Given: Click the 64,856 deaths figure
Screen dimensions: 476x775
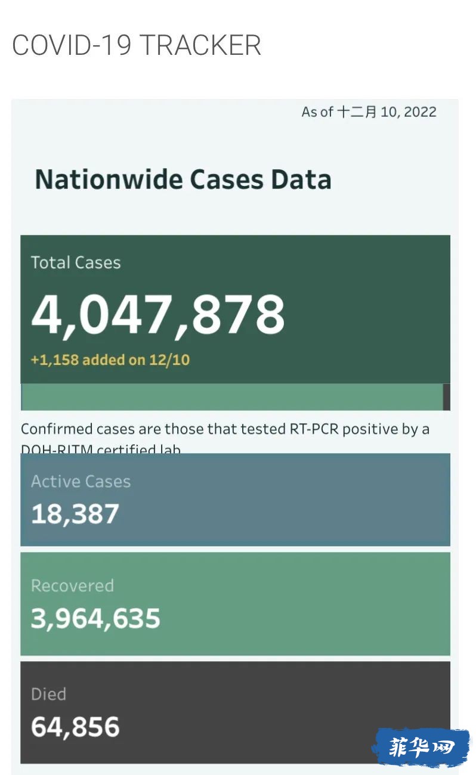Looking at the screenshot, I should point(75,727).
